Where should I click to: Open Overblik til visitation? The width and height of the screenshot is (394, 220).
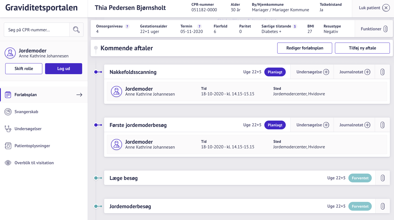pyautogui.click(x=34, y=163)
